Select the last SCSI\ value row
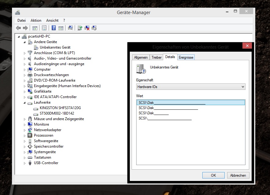 pos(191,118)
